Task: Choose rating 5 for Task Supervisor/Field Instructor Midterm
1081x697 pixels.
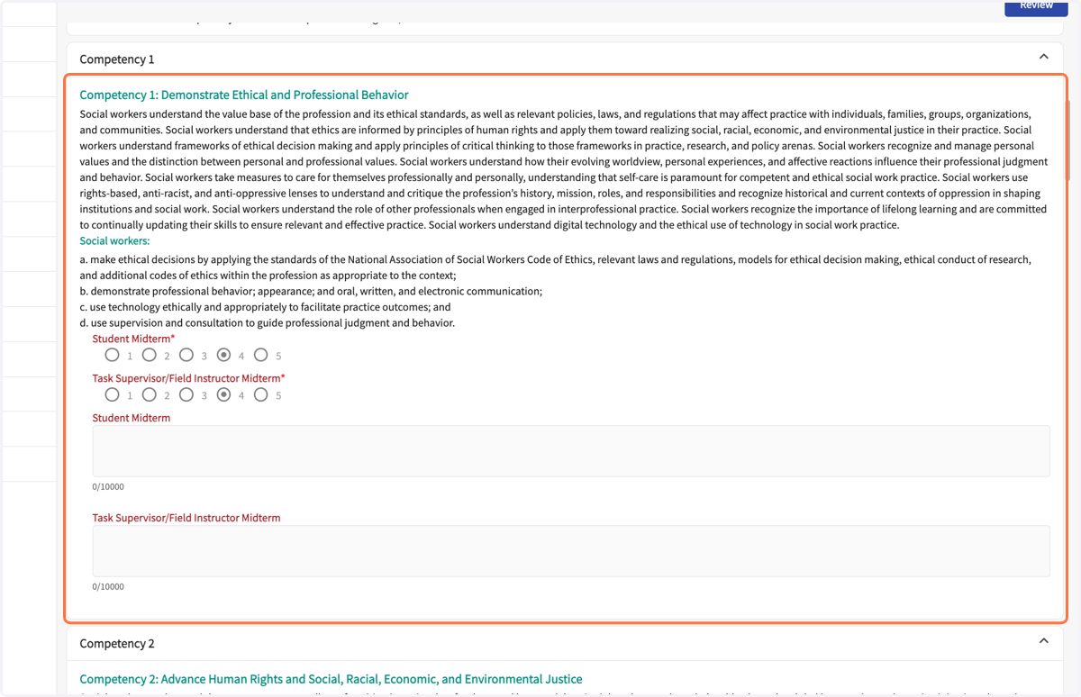Action: pyautogui.click(x=260, y=394)
